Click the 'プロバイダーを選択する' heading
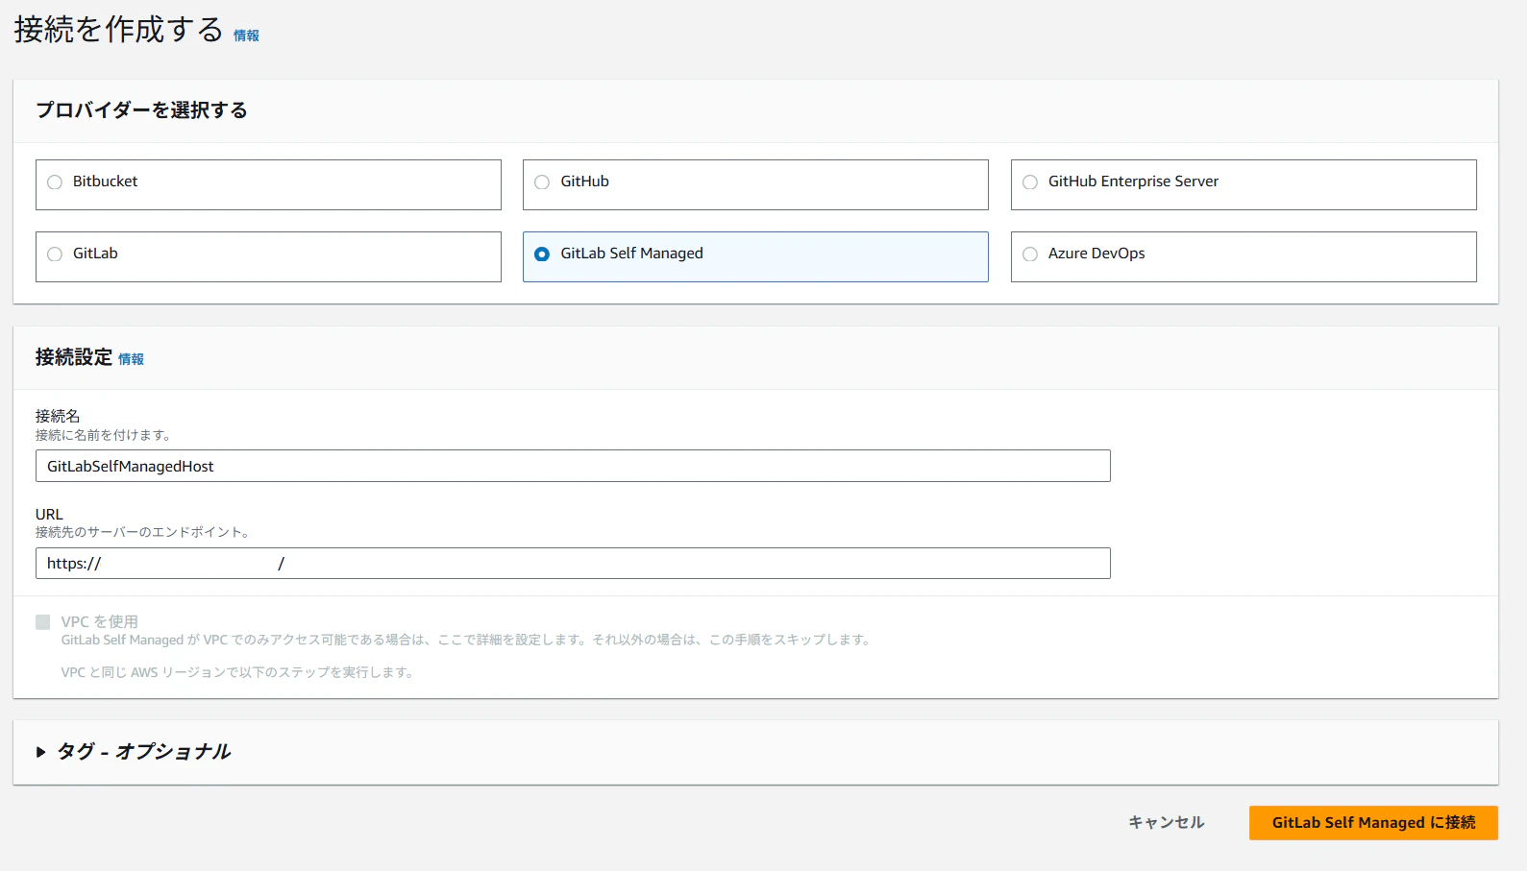This screenshot has width=1527, height=871. coord(141,110)
